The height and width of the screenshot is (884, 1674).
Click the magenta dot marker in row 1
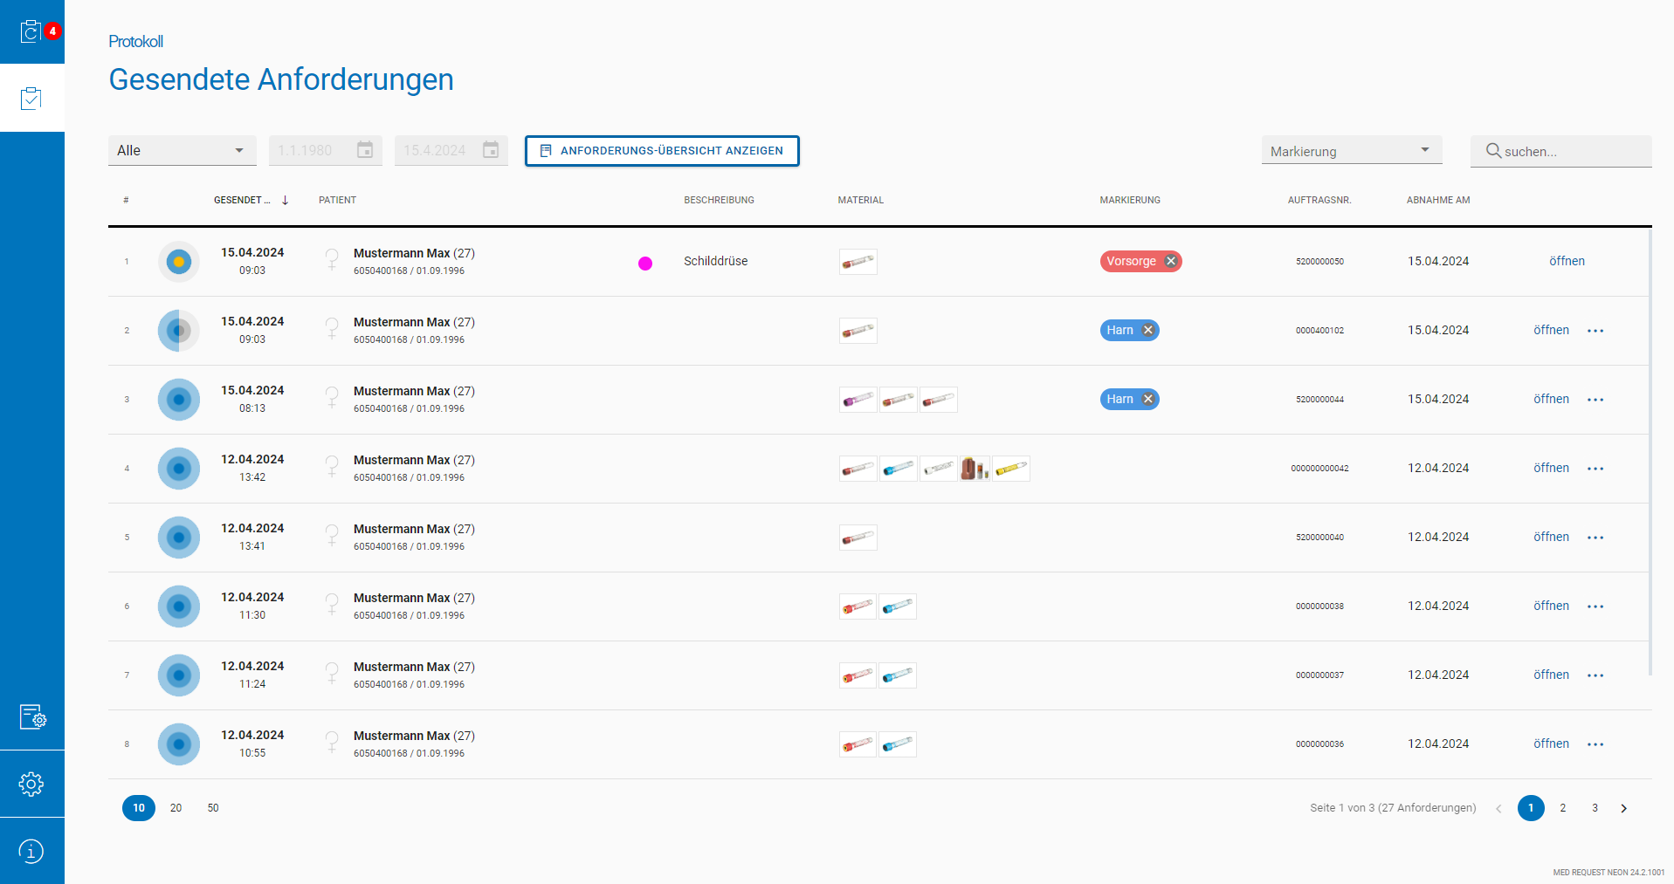point(645,264)
